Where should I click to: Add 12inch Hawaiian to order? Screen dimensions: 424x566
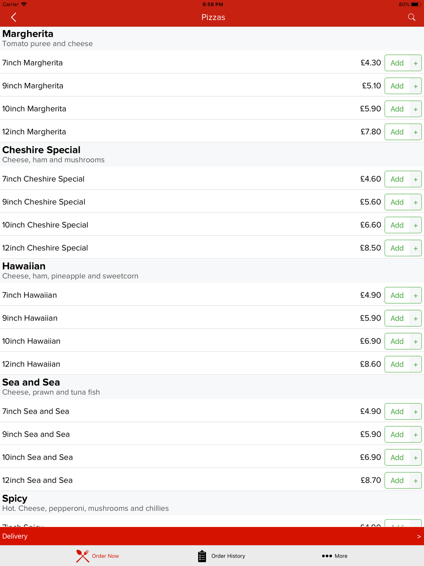click(397, 364)
